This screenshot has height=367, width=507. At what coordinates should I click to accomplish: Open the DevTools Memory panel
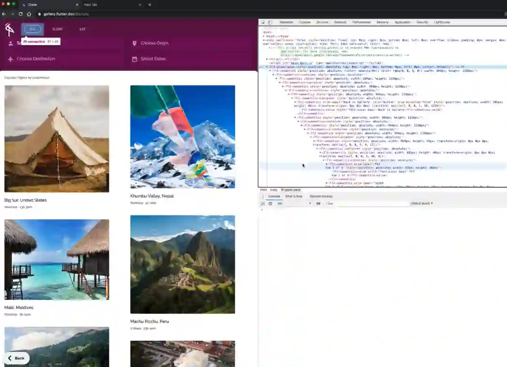pos(383,22)
